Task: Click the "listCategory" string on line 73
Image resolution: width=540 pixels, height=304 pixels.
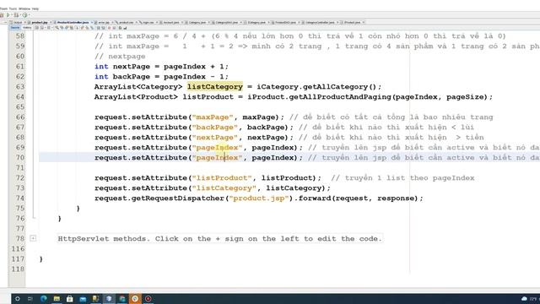Action: (224, 187)
